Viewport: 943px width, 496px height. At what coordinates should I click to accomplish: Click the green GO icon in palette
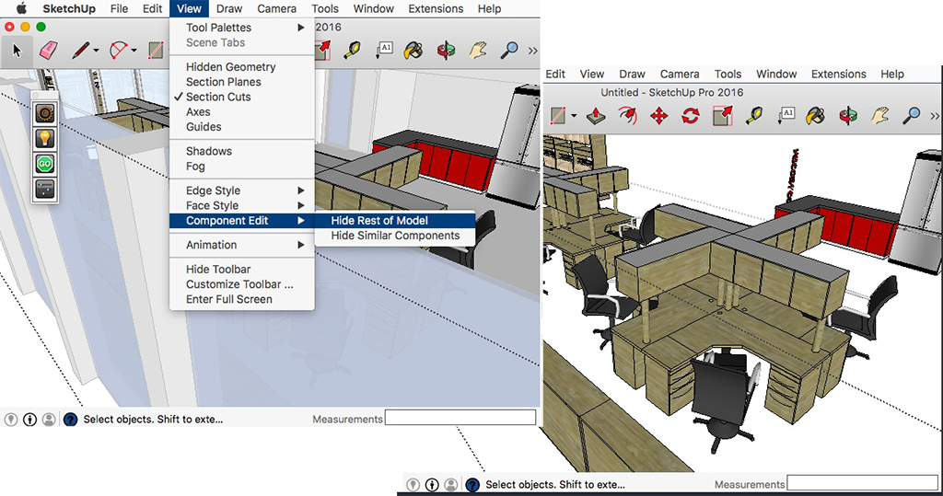(x=45, y=164)
